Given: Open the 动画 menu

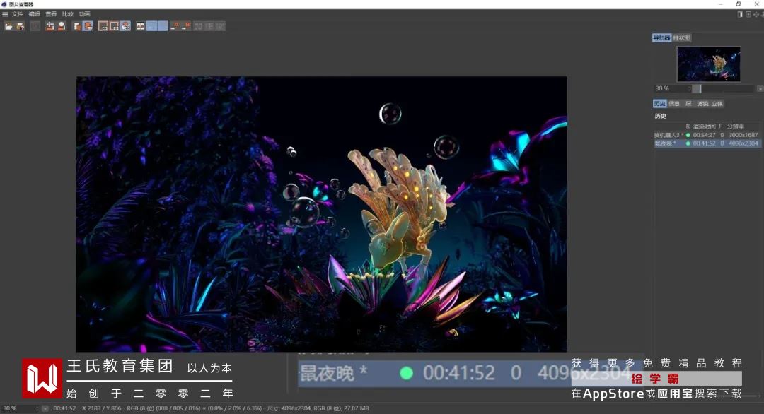Looking at the screenshot, I should click(x=85, y=14).
